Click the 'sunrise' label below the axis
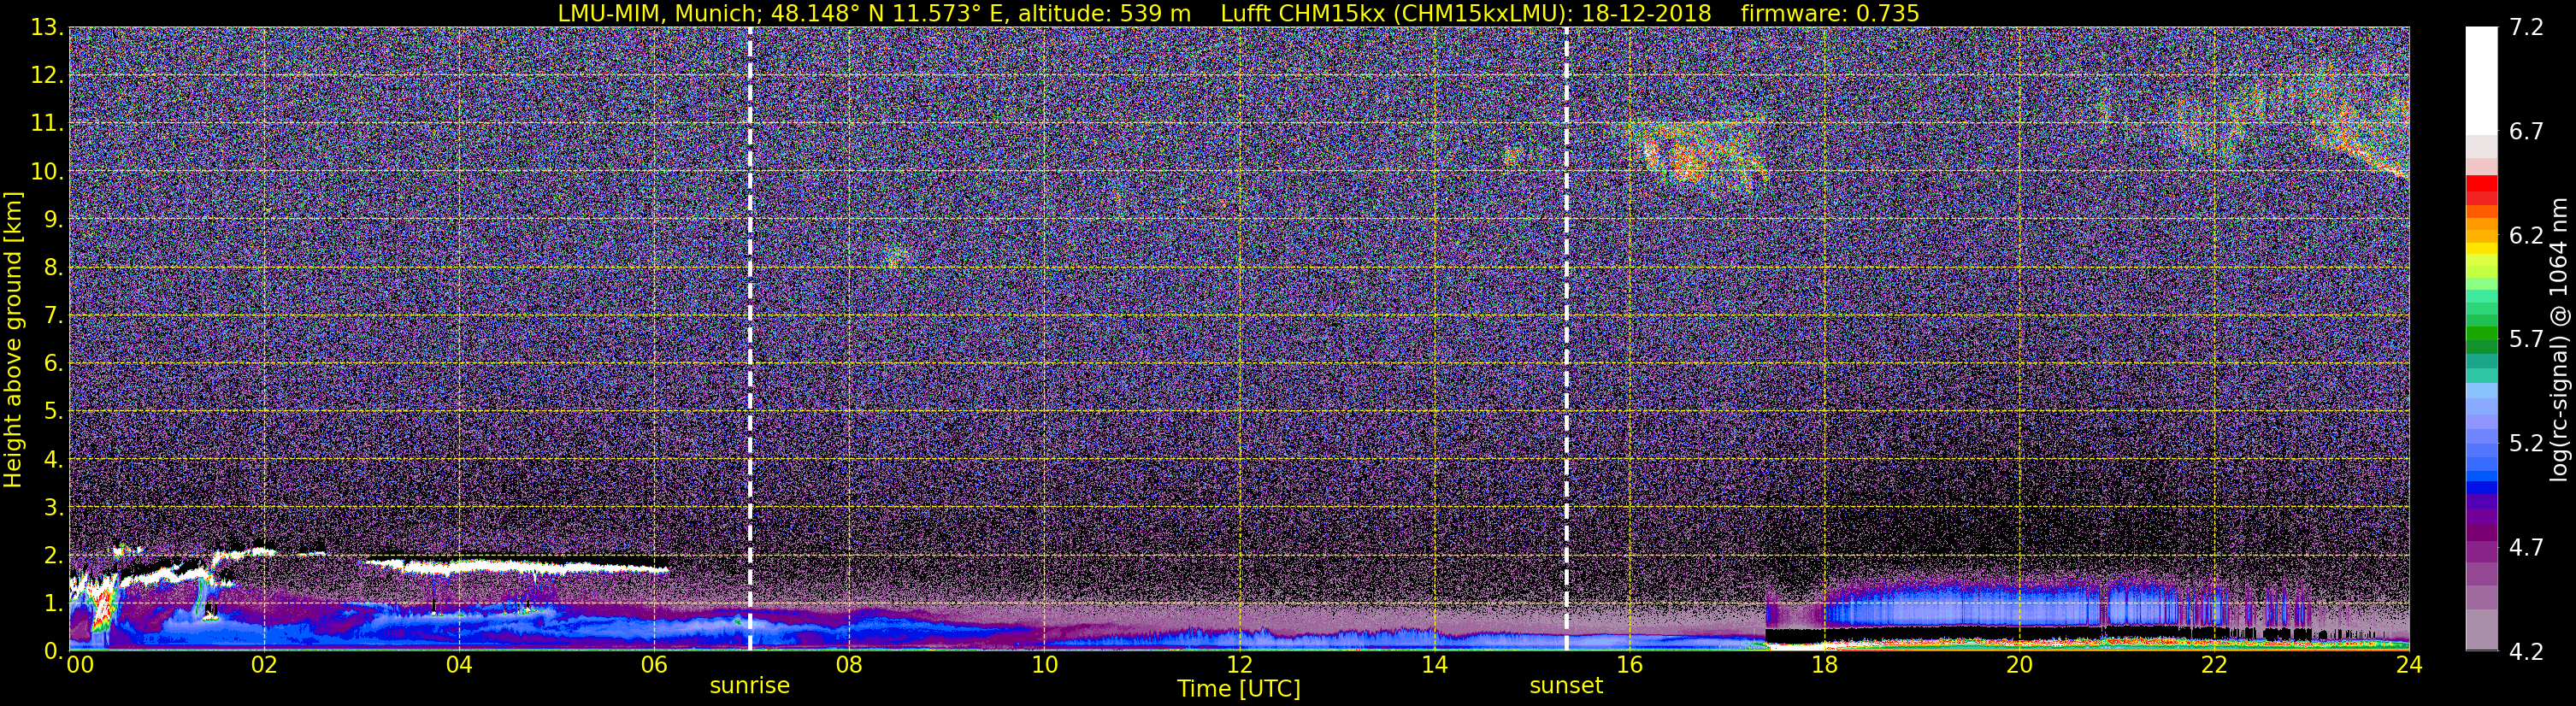This screenshot has height=706, width=2576. 749,686
